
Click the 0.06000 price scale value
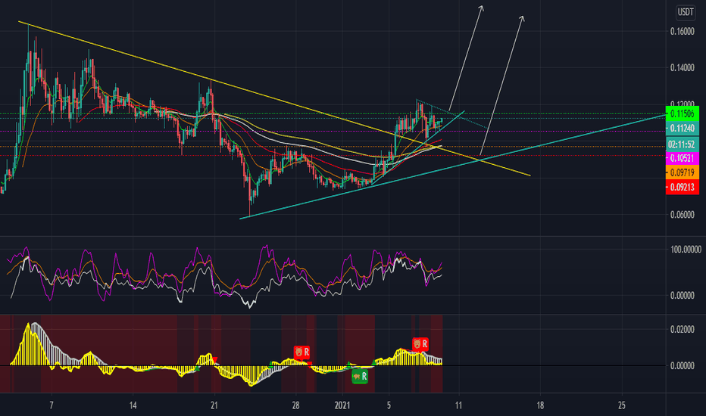point(682,215)
